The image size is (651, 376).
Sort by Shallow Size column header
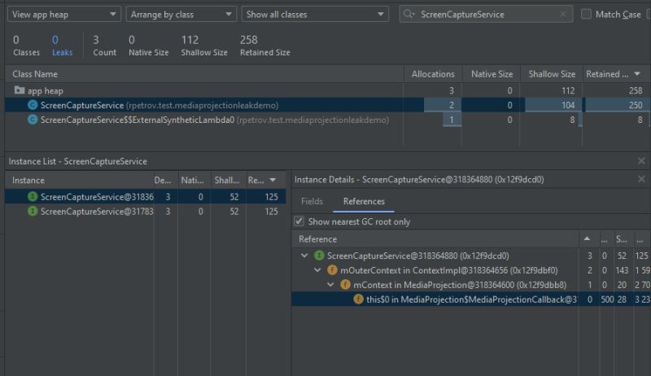click(x=552, y=74)
